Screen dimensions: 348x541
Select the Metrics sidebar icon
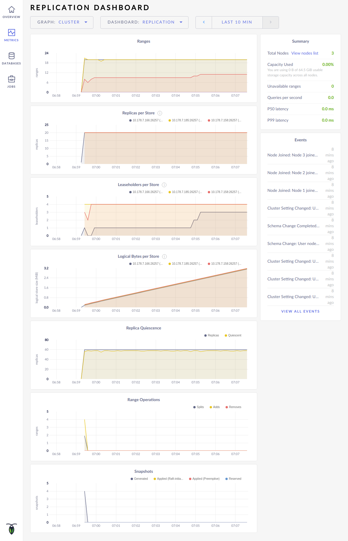pyautogui.click(x=11, y=35)
